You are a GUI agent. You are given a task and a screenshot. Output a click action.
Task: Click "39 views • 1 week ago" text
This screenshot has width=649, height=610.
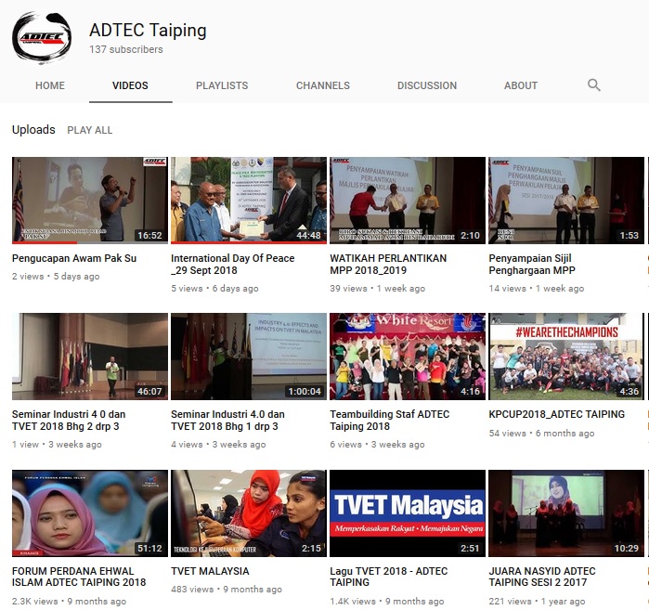click(378, 288)
